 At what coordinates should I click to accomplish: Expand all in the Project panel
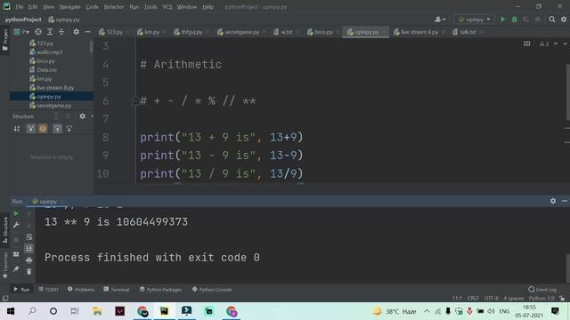click(x=50, y=32)
